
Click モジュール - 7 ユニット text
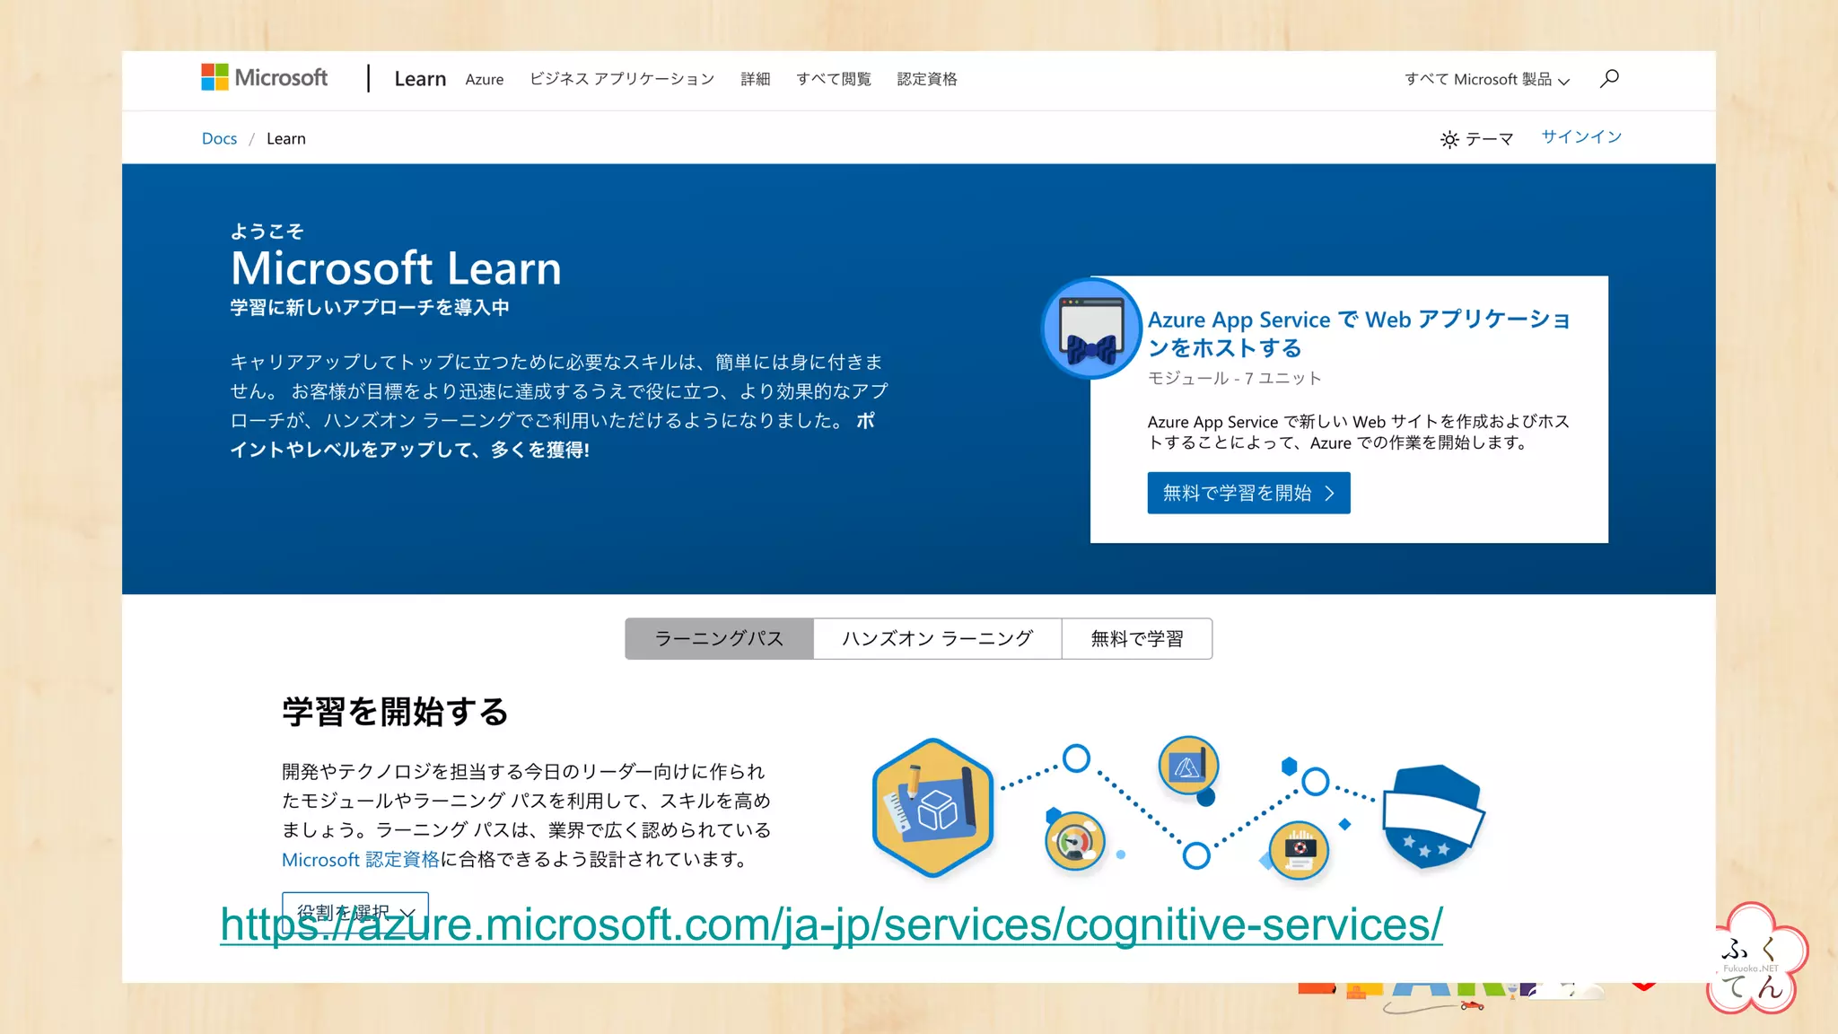1235,378
